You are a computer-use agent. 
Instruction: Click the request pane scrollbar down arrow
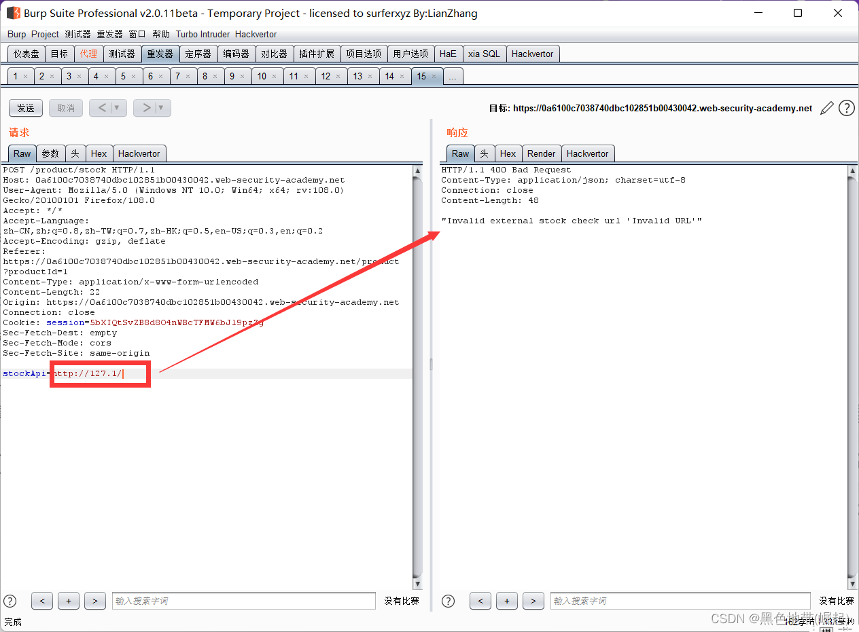click(417, 584)
